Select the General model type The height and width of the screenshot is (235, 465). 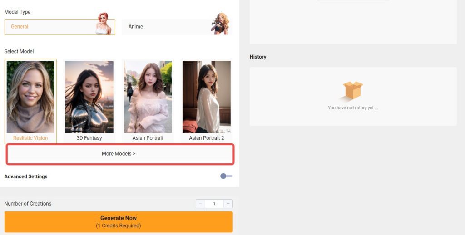(59, 27)
